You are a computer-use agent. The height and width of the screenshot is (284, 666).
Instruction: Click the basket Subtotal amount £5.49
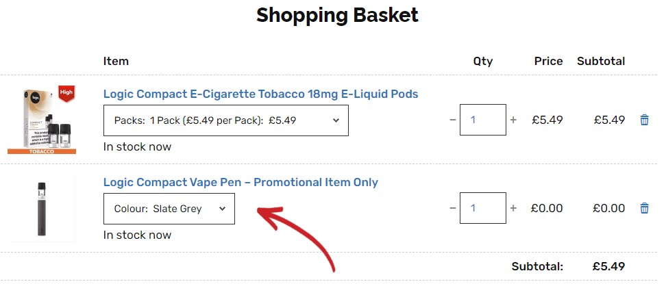[608, 266]
